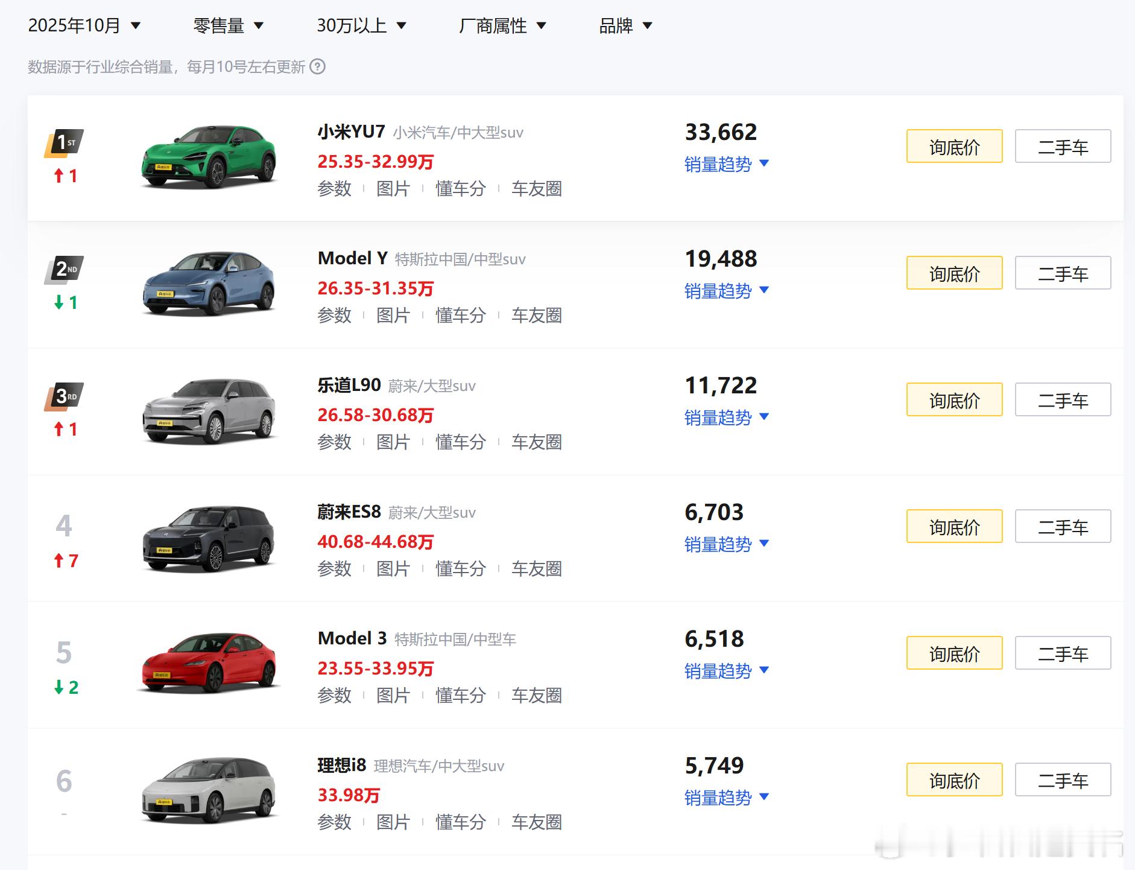Screen dimensions: 1135x870
Task: Open the 2025年10月 date dropdown
Action: (84, 25)
